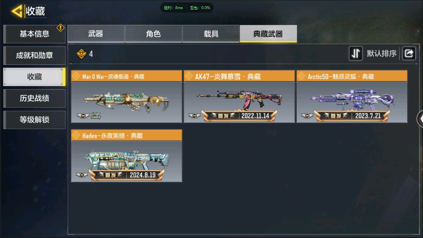Image resolution: width=423 pixels, height=238 pixels.
Task: Open 历史战绩 in the sidebar
Action: point(34,98)
